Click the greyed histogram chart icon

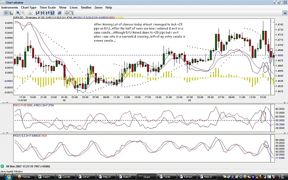(30, 13)
